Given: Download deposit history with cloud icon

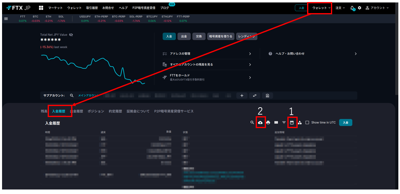Looking at the screenshot, I should 260,122.
